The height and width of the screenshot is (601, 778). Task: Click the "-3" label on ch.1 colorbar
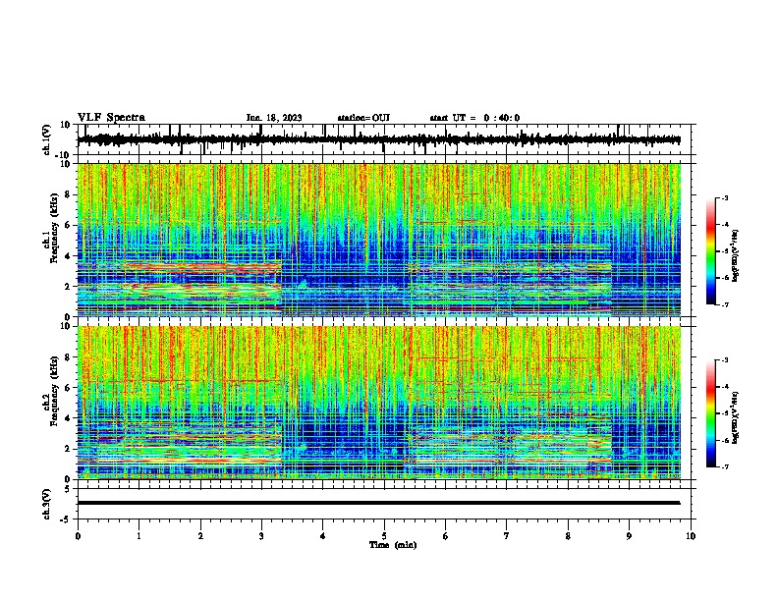(724, 197)
